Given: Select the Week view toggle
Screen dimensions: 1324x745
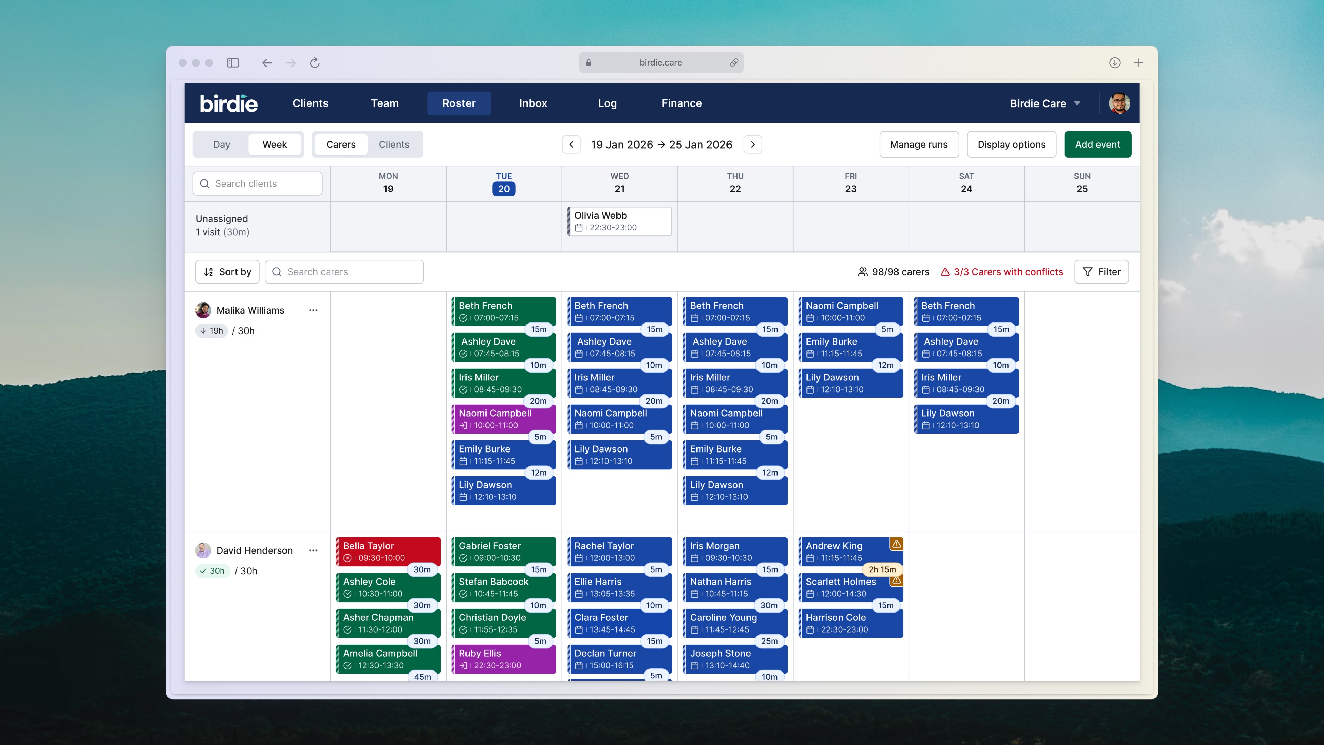Looking at the screenshot, I should (x=274, y=145).
